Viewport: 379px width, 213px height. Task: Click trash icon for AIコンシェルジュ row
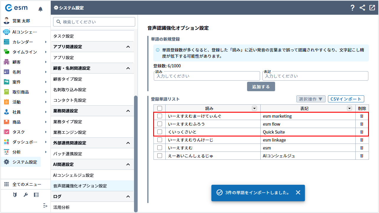click(362, 156)
